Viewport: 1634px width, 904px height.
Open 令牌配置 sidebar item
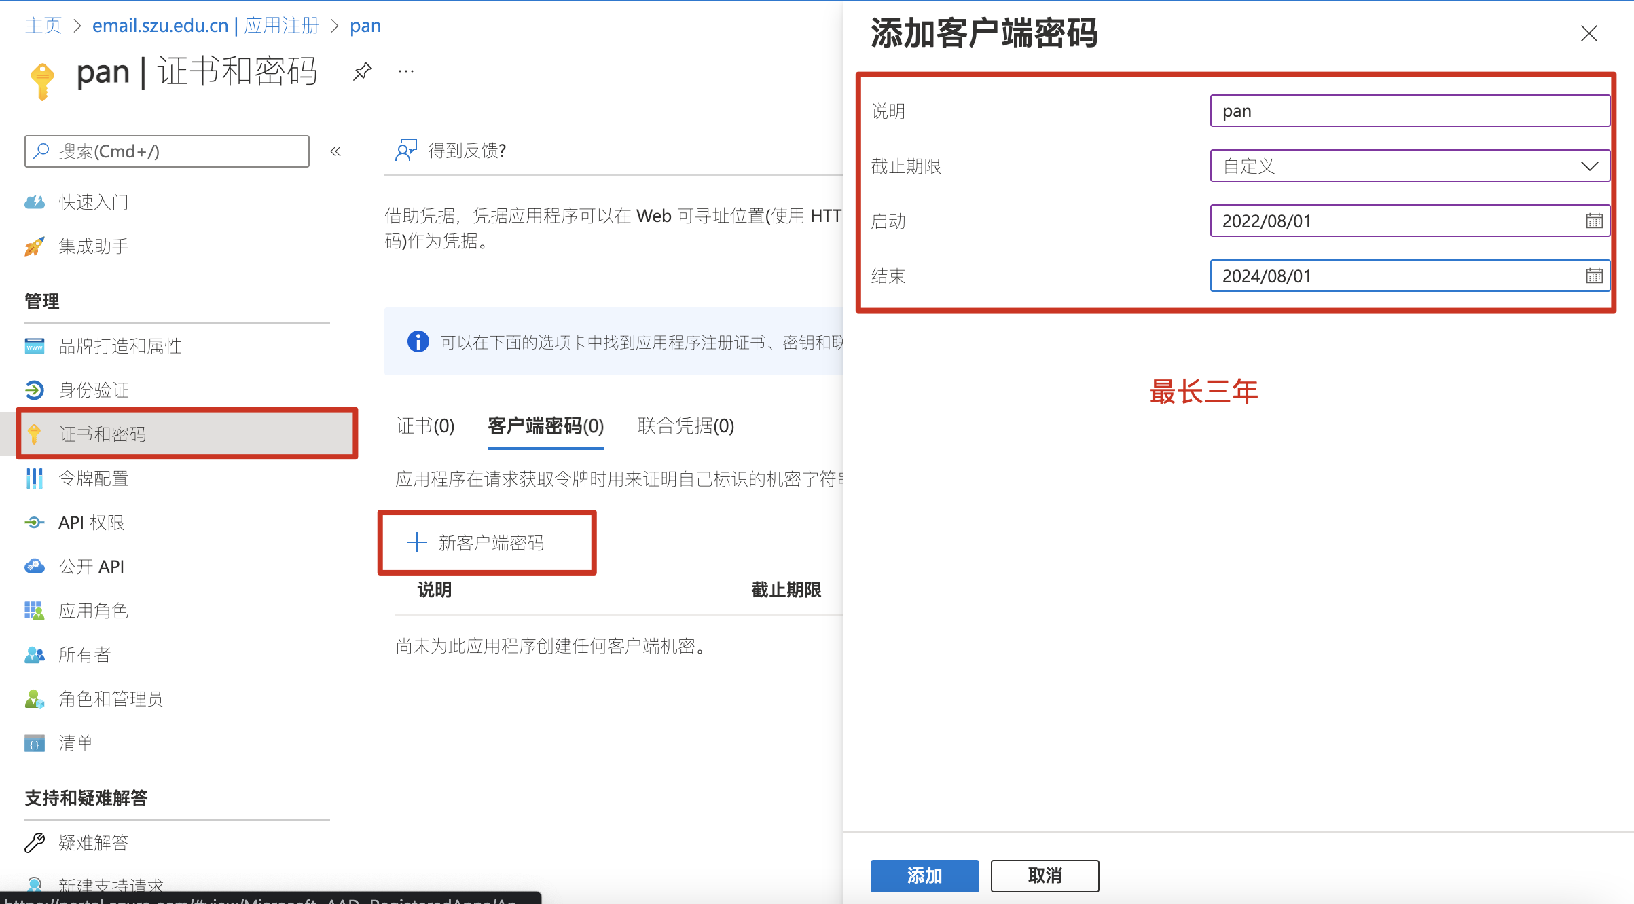point(93,478)
